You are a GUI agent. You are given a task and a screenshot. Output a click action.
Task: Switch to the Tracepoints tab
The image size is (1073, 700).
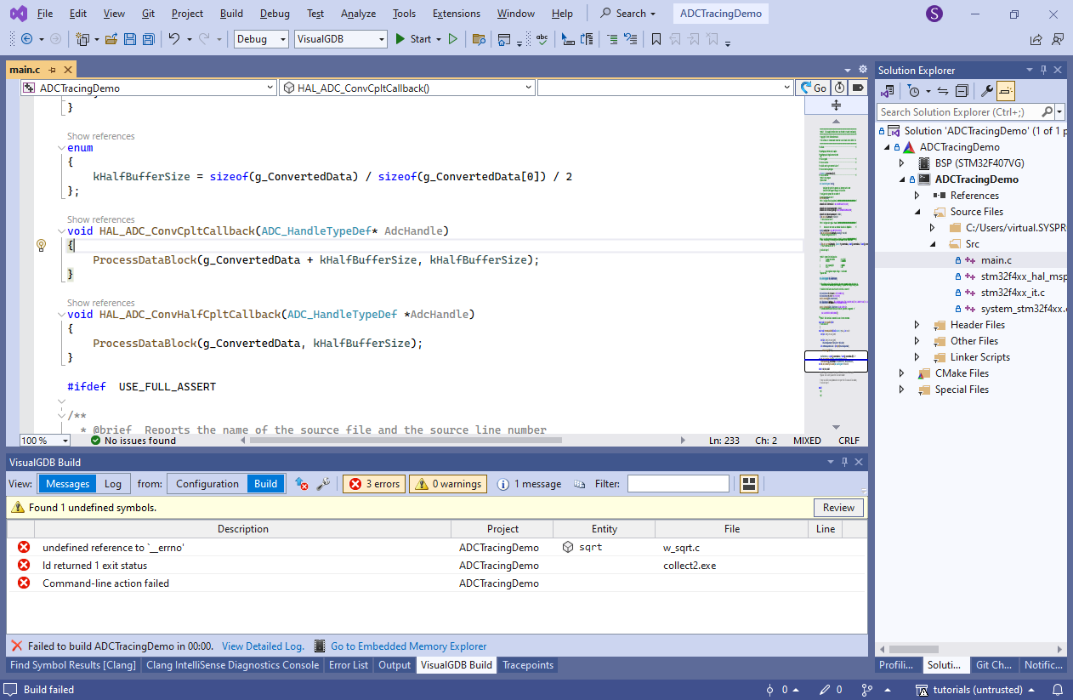[x=527, y=665]
